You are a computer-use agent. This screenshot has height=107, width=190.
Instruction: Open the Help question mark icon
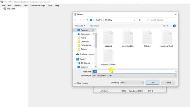(x=174, y=26)
